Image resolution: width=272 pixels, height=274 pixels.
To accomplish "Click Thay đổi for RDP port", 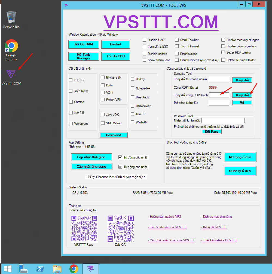I will pyautogui.click(x=242, y=95).
